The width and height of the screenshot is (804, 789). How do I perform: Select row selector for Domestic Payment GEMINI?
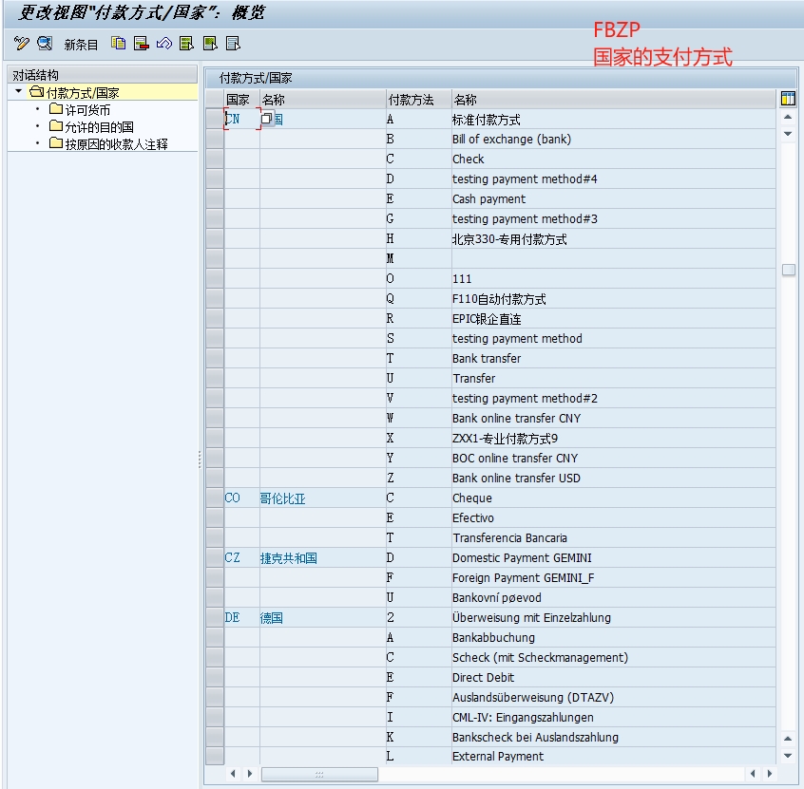coord(215,557)
